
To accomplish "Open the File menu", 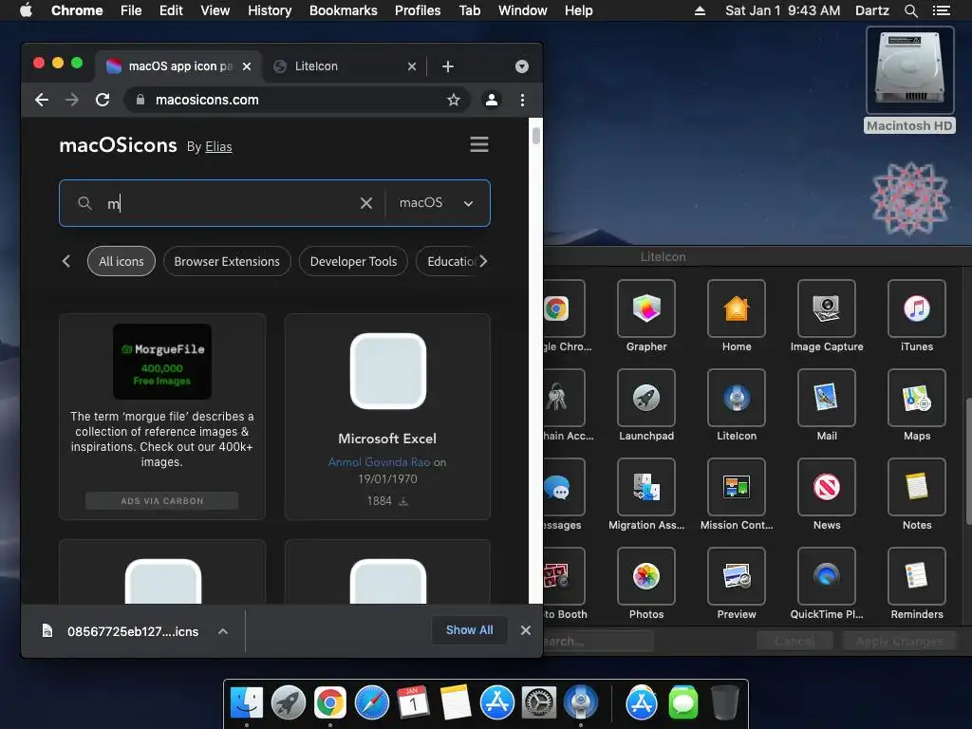I will [x=131, y=10].
